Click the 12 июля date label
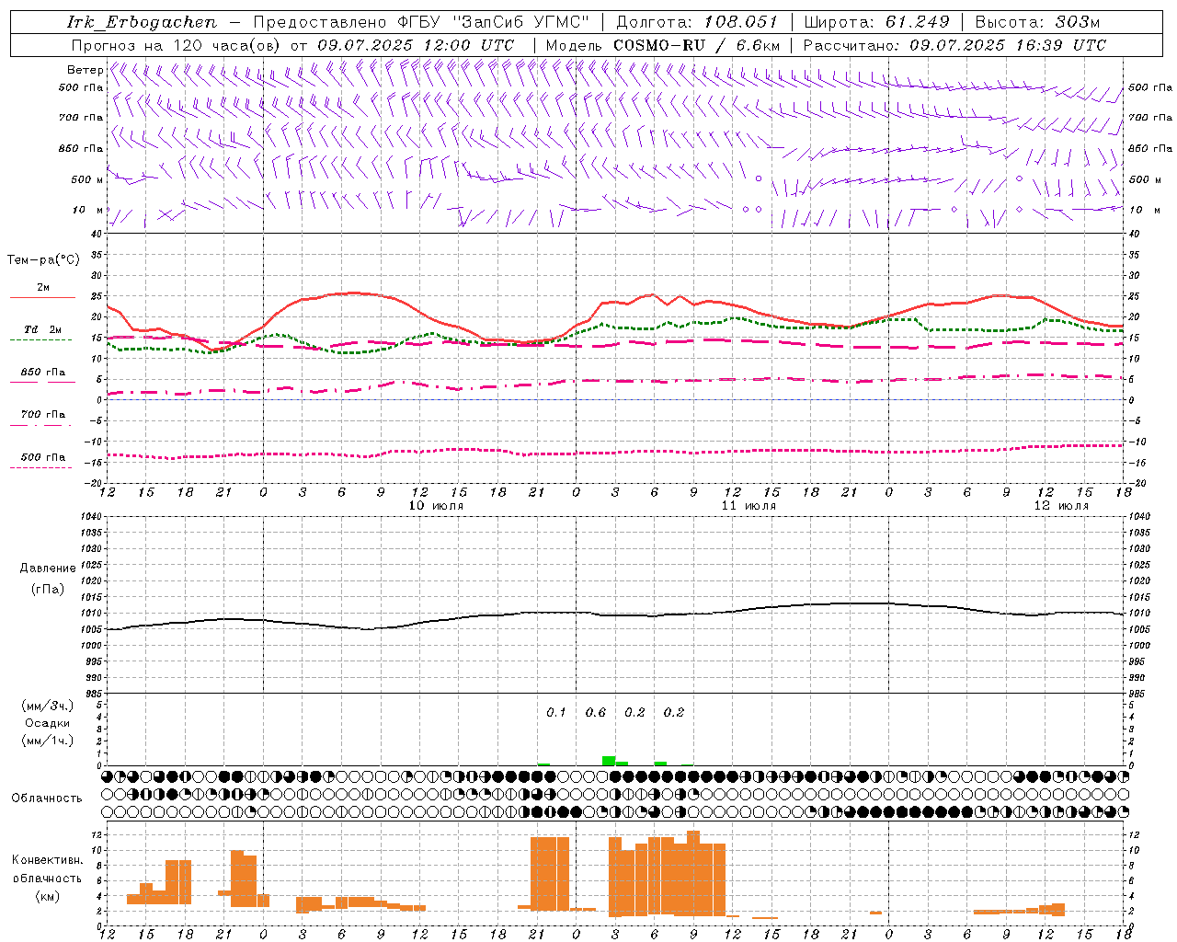The width and height of the screenshot is (1177, 942). pos(1061,506)
